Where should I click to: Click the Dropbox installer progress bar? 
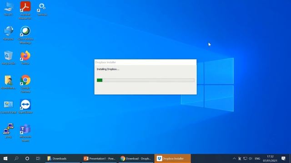coord(145,80)
